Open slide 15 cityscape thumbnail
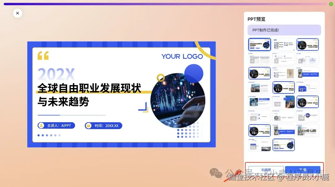Screen dimensions: 335x187 click(308, 102)
